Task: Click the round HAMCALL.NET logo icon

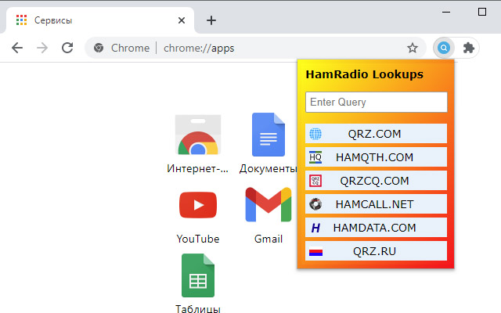Action: pyautogui.click(x=315, y=204)
